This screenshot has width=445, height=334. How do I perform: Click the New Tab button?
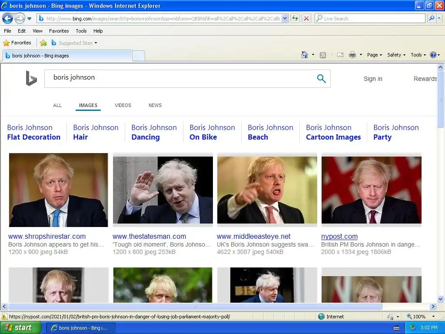coord(139,56)
